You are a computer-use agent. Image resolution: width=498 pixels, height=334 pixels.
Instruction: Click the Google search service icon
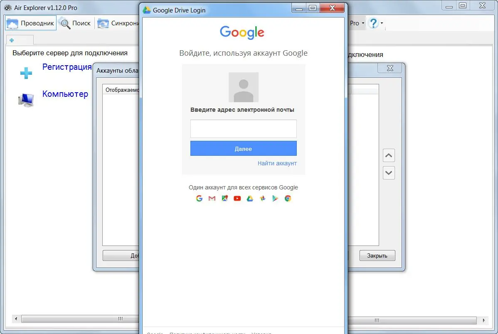tap(199, 199)
